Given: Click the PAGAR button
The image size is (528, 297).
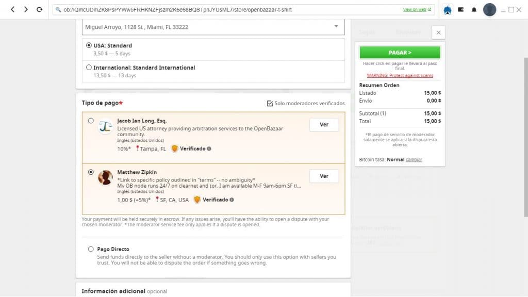Looking at the screenshot, I should (400, 53).
